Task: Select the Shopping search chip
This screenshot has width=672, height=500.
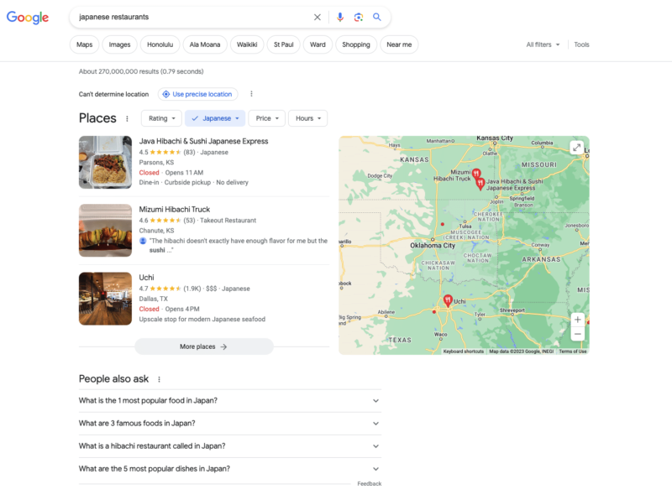Action: (355, 44)
